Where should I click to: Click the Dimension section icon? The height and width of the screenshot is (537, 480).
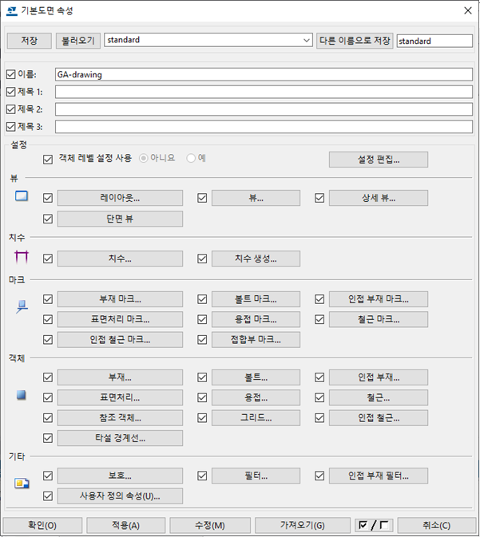click(x=22, y=257)
